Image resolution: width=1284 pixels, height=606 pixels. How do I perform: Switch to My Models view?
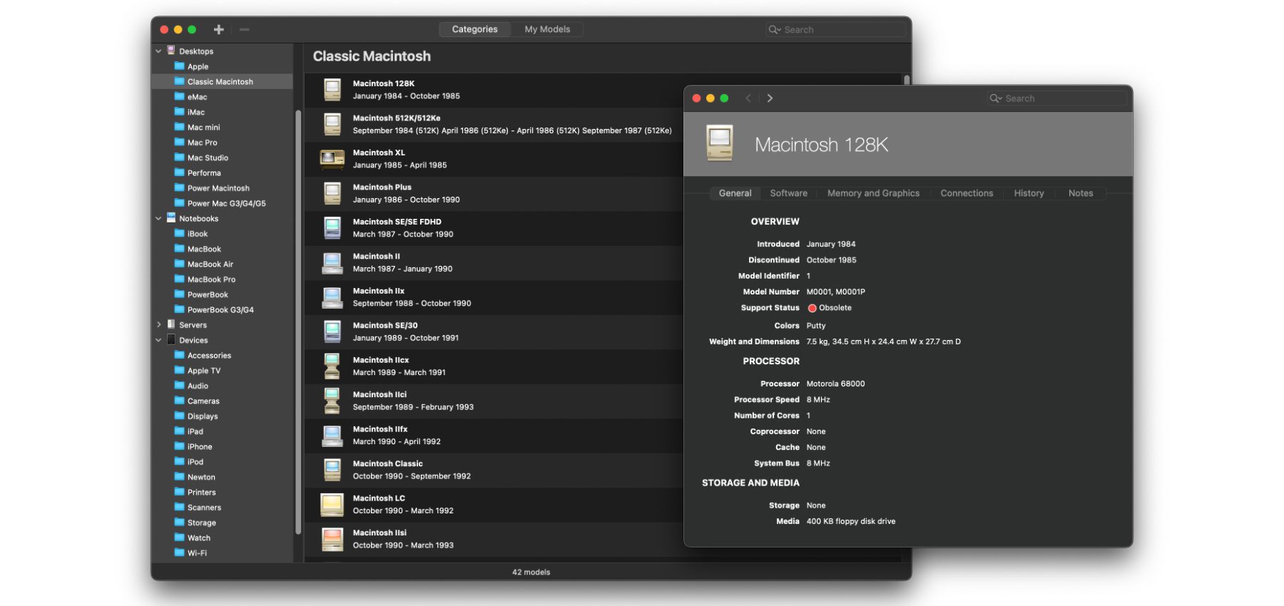pos(547,29)
